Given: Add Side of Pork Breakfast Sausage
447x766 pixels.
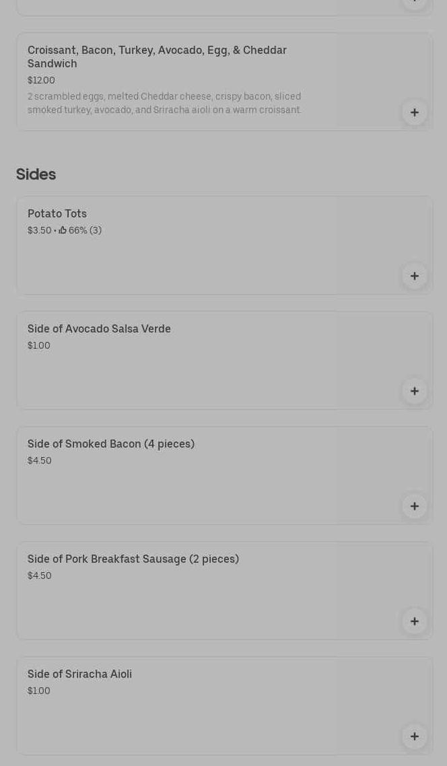Looking at the screenshot, I should click(x=415, y=621).
